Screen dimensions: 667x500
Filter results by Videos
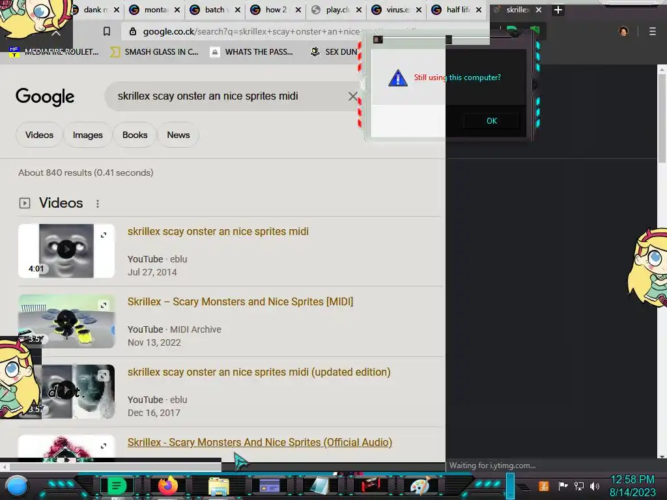[x=39, y=135]
